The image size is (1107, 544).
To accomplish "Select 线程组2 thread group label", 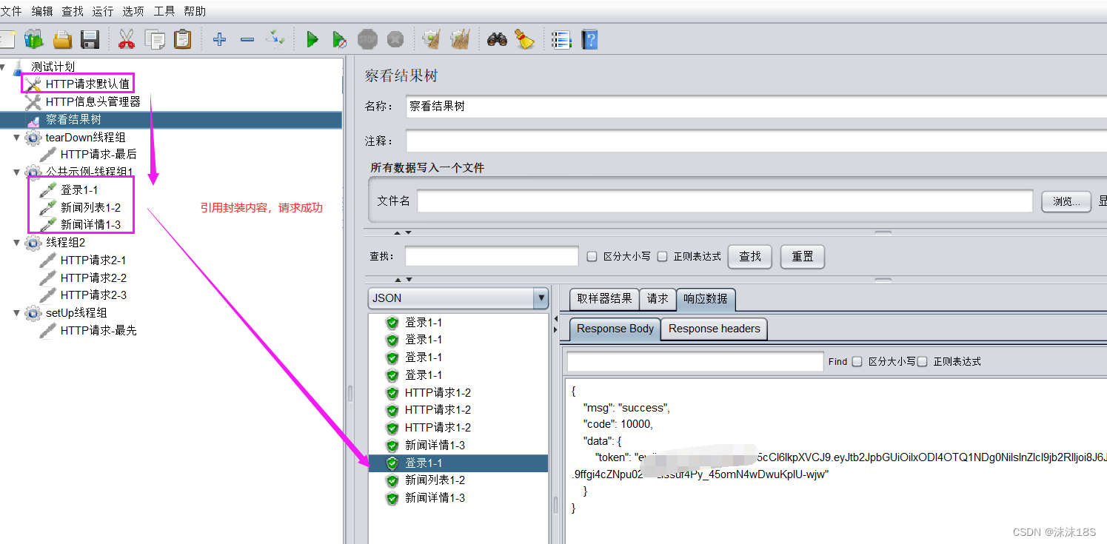I will pyautogui.click(x=65, y=242).
